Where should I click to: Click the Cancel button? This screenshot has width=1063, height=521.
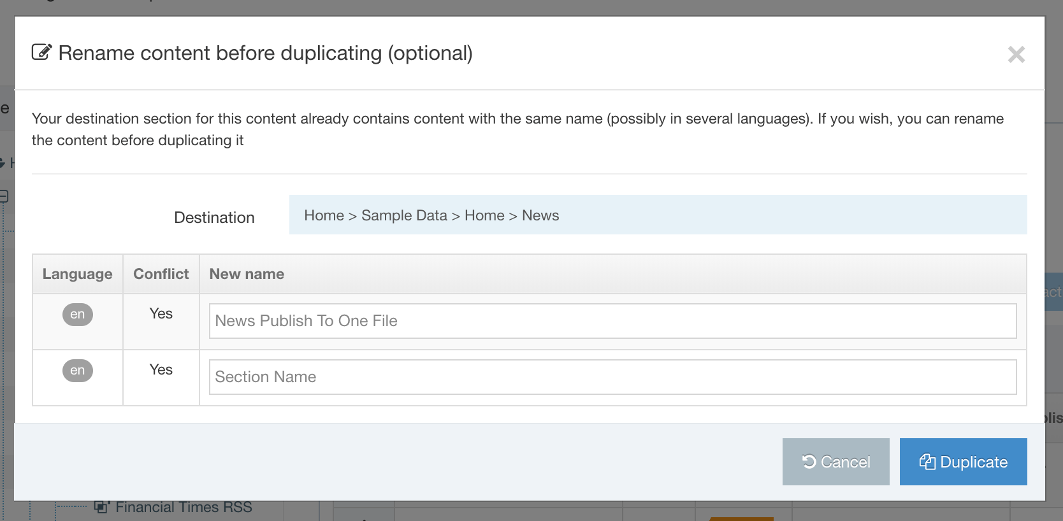click(835, 462)
